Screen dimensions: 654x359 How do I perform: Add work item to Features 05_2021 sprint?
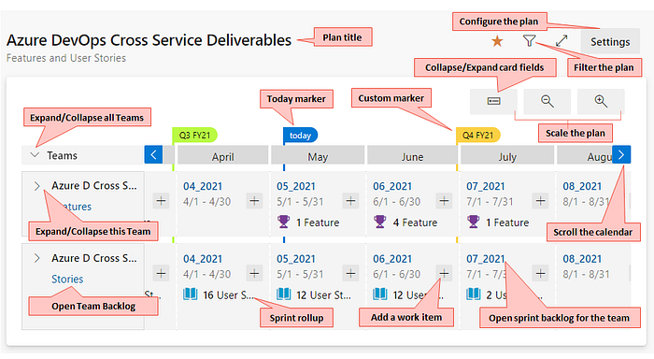pos(350,201)
